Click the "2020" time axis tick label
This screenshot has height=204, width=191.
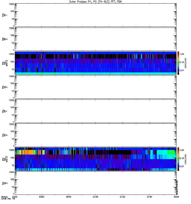42,197
